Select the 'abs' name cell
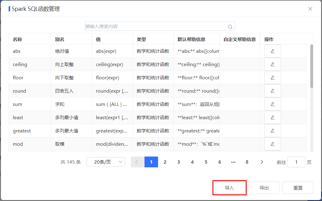The image size is (322, 201). [x=30, y=51]
